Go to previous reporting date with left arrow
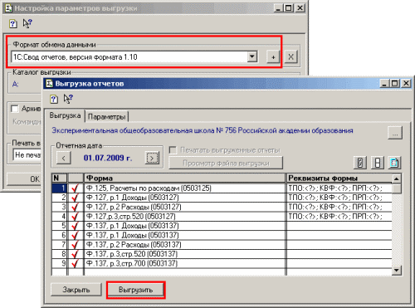 coord(64,158)
